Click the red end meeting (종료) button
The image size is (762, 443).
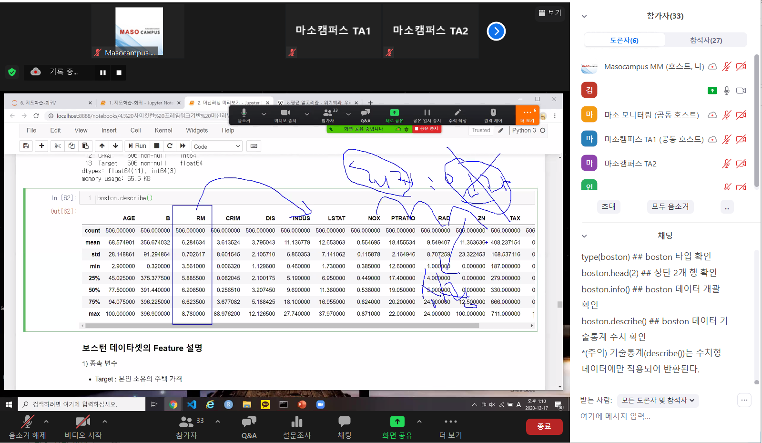tap(544, 426)
